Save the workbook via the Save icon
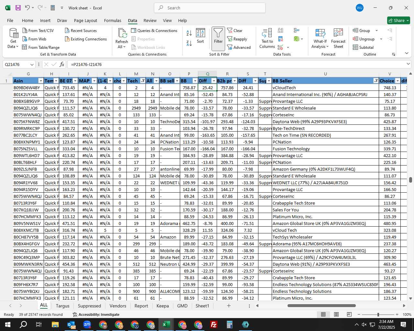The width and height of the screenshot is (414, 331). click(x=18, y=8)
